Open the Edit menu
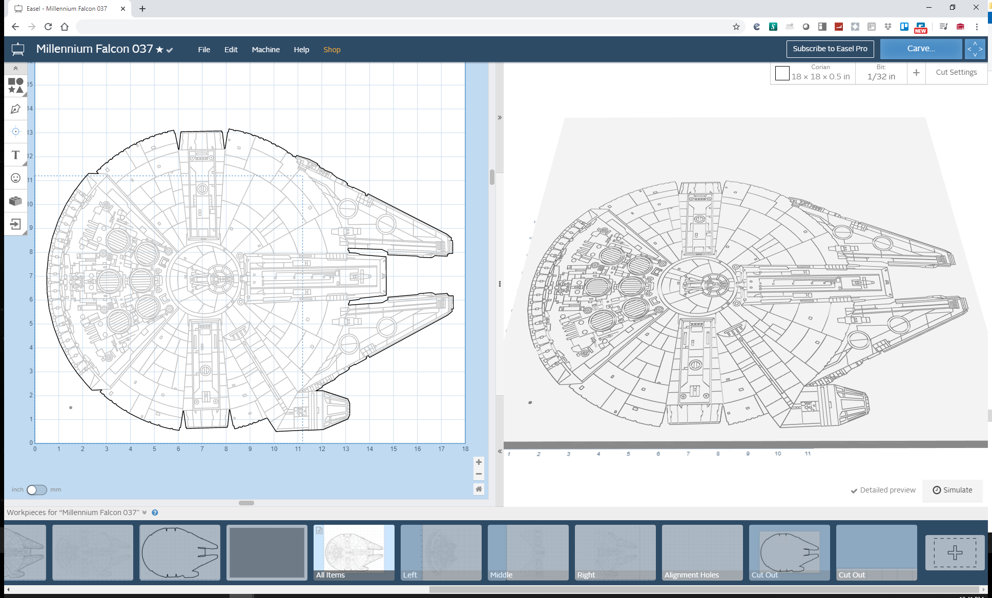The width and height of the screenshot is (992, 598). point(231,50)
